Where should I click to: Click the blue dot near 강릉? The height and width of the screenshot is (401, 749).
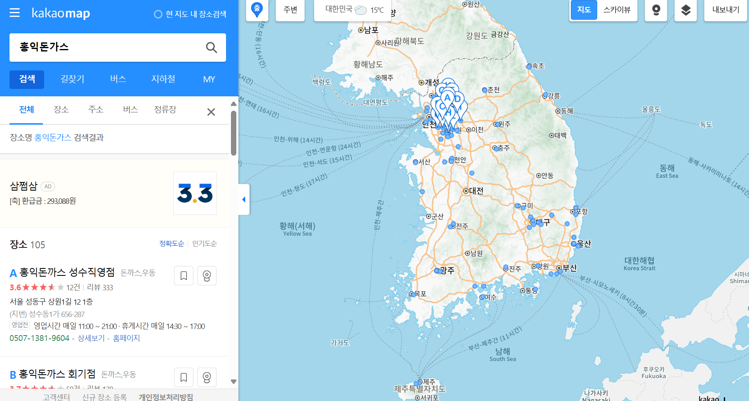click(545, 95)
